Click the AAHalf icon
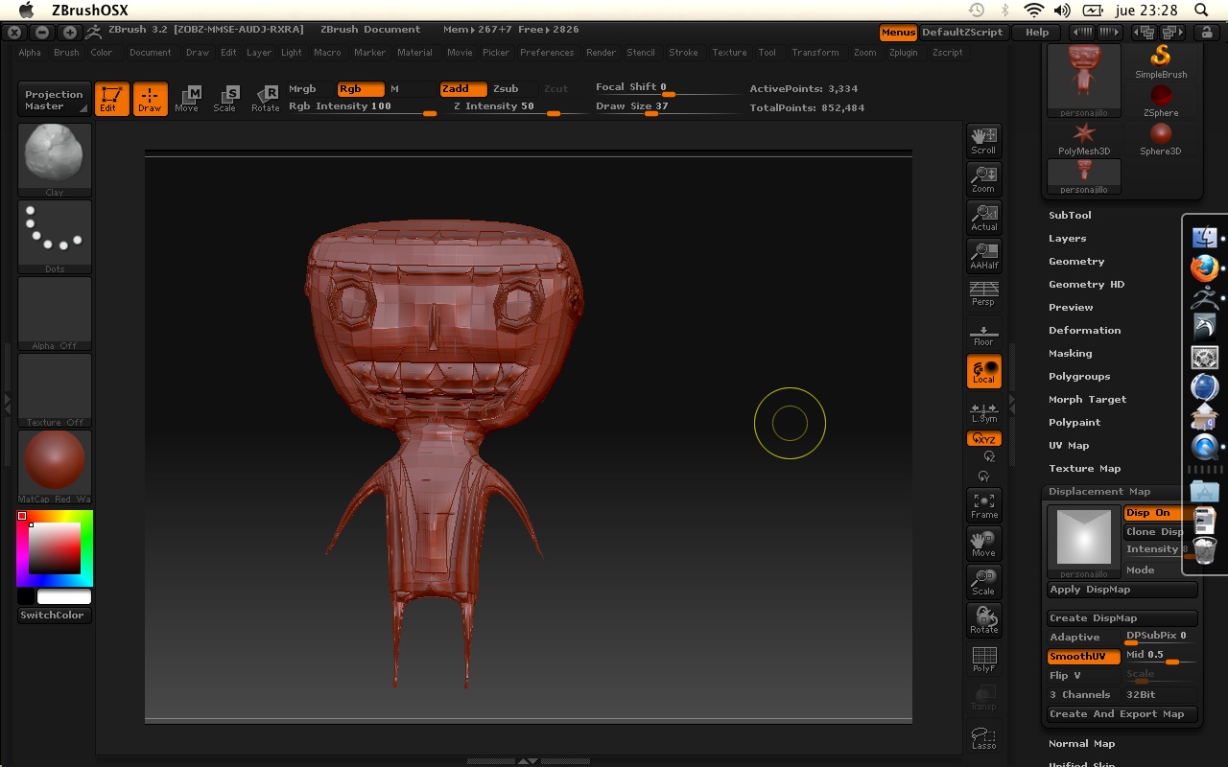The height and width of the screenshot is (767, 1228). point(983,255)
